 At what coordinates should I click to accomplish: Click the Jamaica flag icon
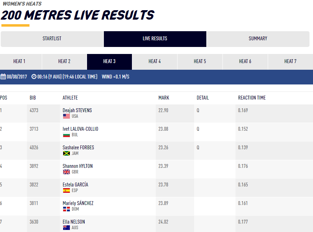point(66,153)
